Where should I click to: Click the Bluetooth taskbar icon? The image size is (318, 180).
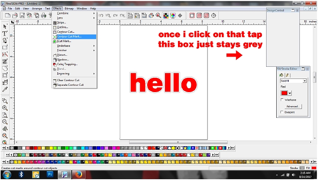coord(21,175)
